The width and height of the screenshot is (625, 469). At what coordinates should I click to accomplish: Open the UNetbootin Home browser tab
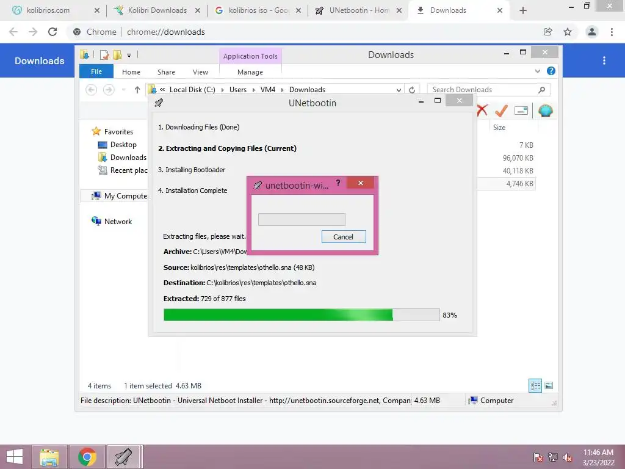359,10
